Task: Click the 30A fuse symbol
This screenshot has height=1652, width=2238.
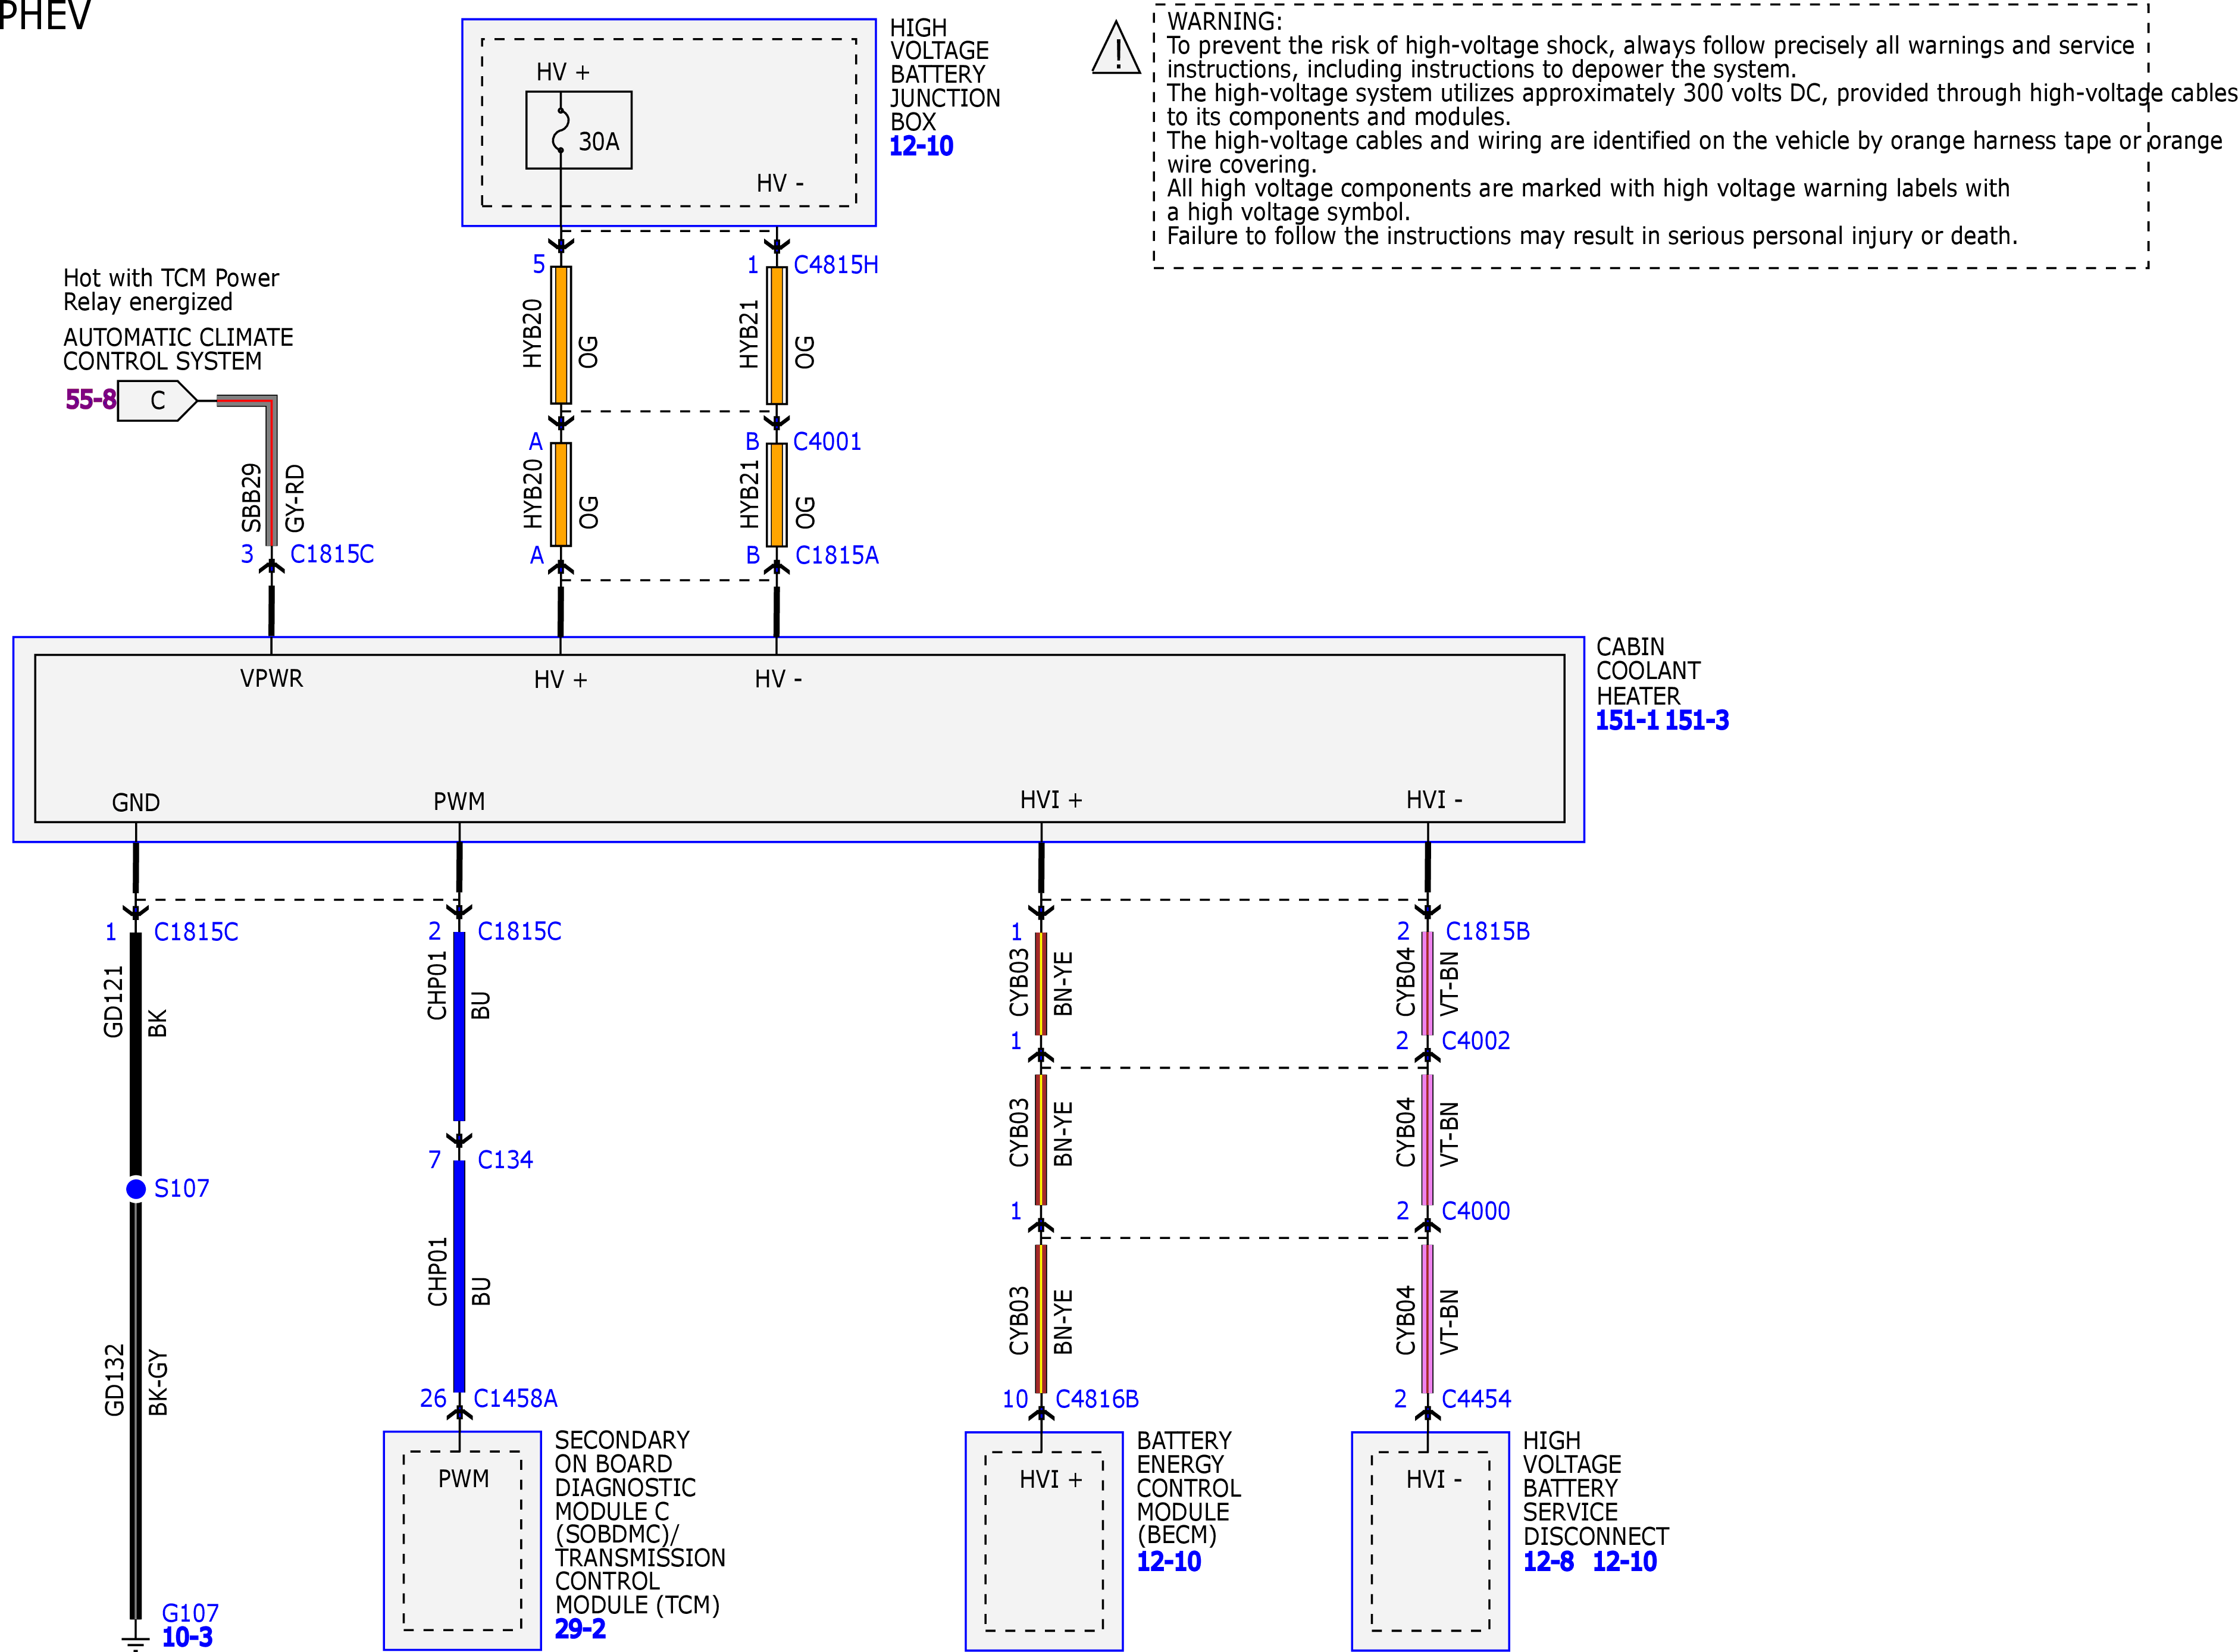Action: coord(578,130)
